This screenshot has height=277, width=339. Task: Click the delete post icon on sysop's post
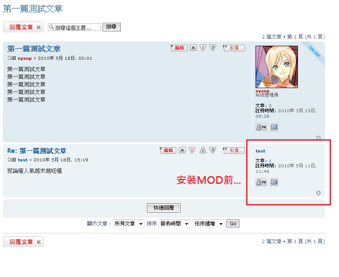point(193,47)
